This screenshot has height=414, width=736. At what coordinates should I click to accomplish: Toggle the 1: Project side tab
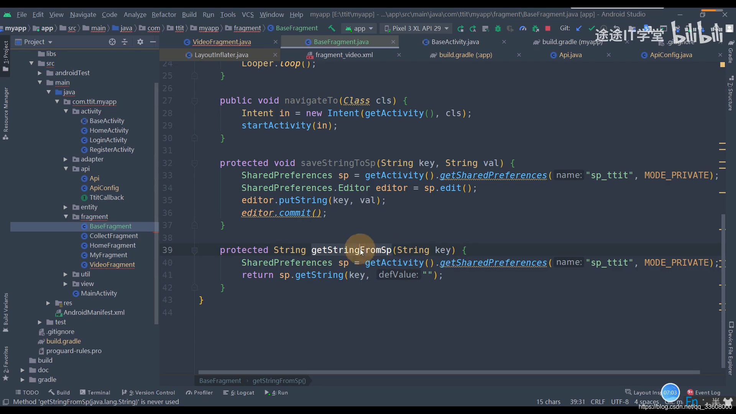coord(5,56)
